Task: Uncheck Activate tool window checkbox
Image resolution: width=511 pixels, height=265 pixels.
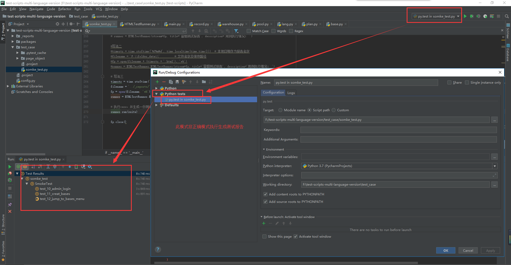Action: coord(295,237)
